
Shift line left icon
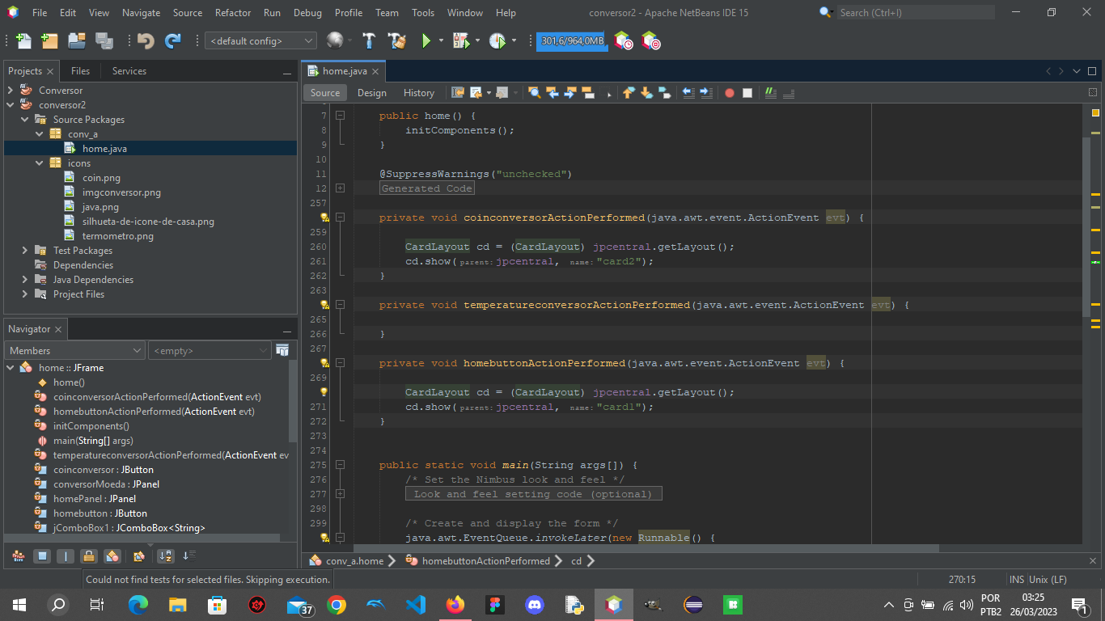(688, 93)
